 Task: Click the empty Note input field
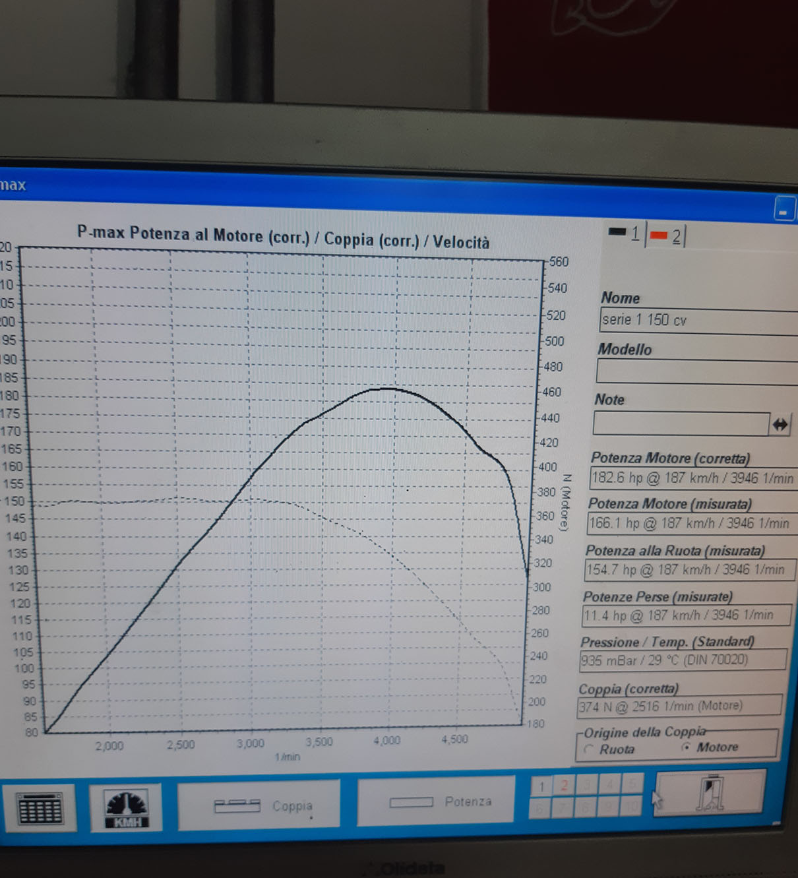pos(679,423)
